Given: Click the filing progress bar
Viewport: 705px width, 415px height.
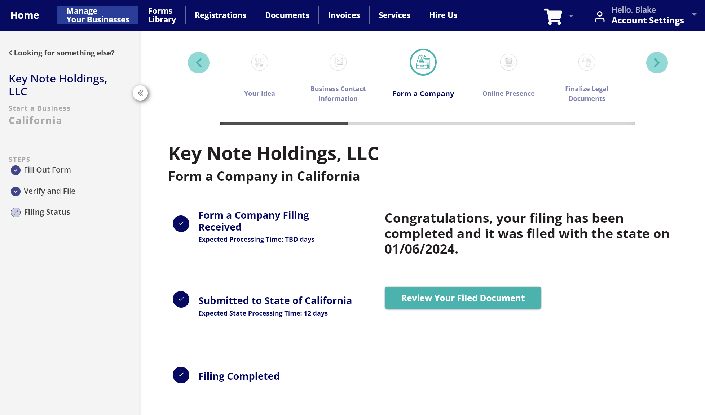Looking at the screenshot, I should (428, 123).
